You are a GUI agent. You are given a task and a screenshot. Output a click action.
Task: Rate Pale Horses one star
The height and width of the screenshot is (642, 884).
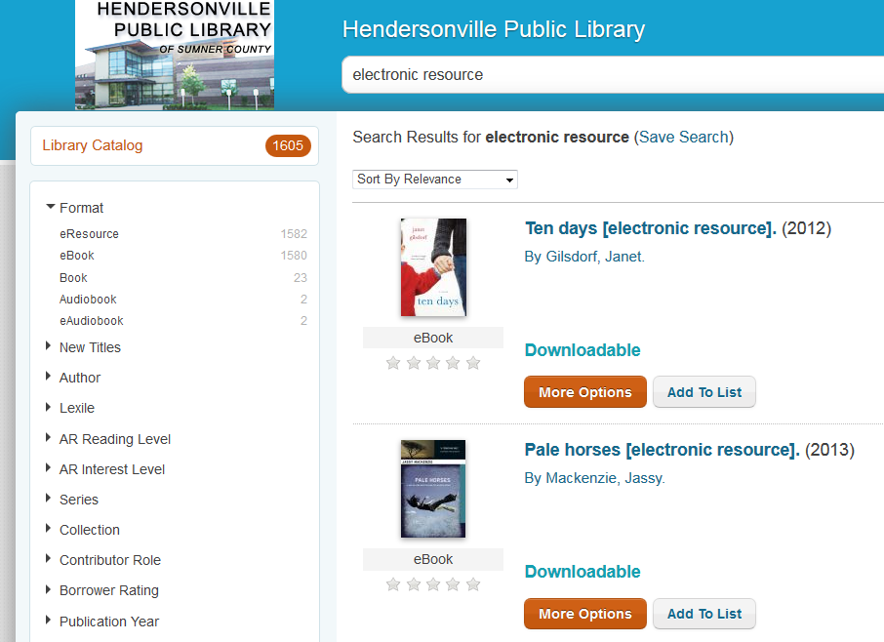click(x=393, y=584)
